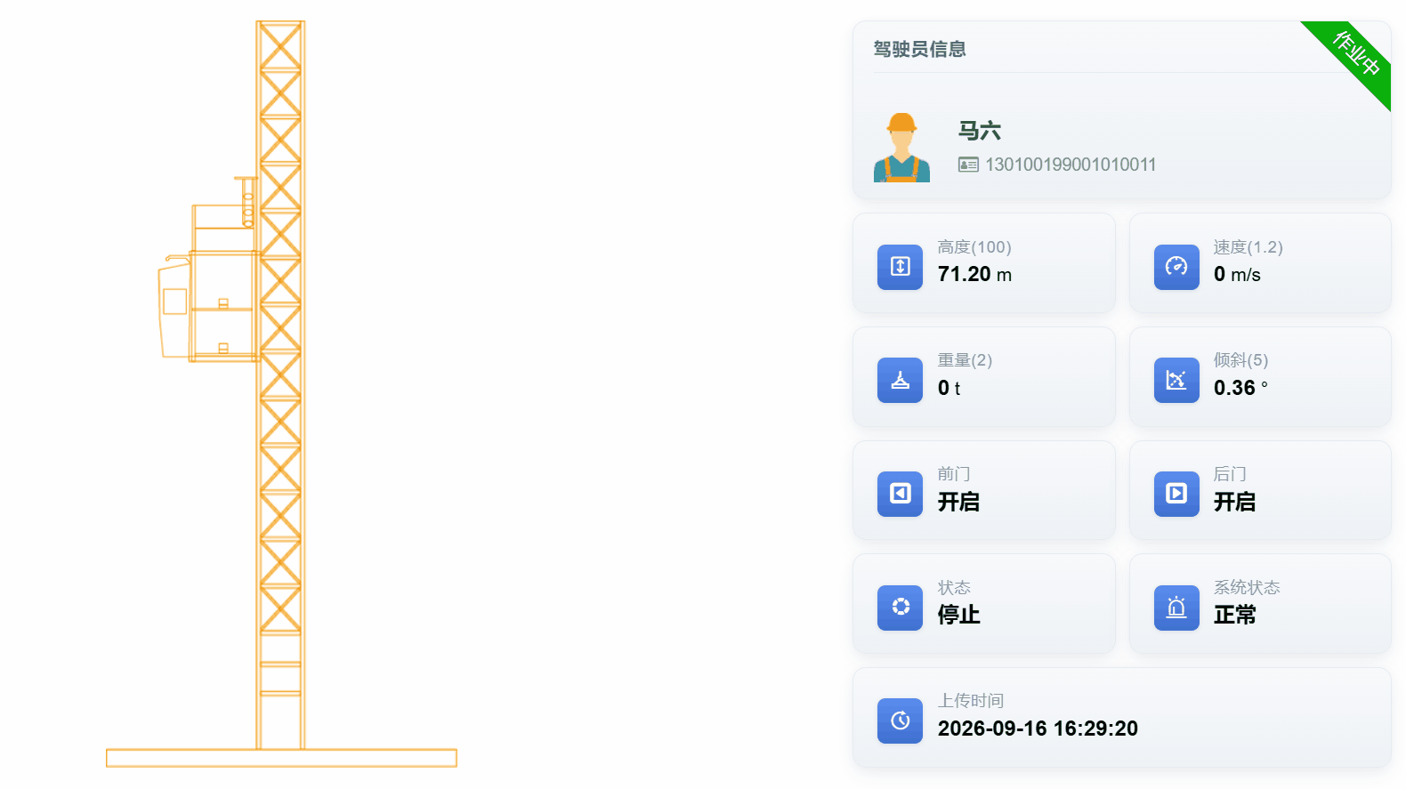The height and width of the screenshot is (789, 1406).
Task: Click the driver avatar with hard hat
Action: point(901,148)
